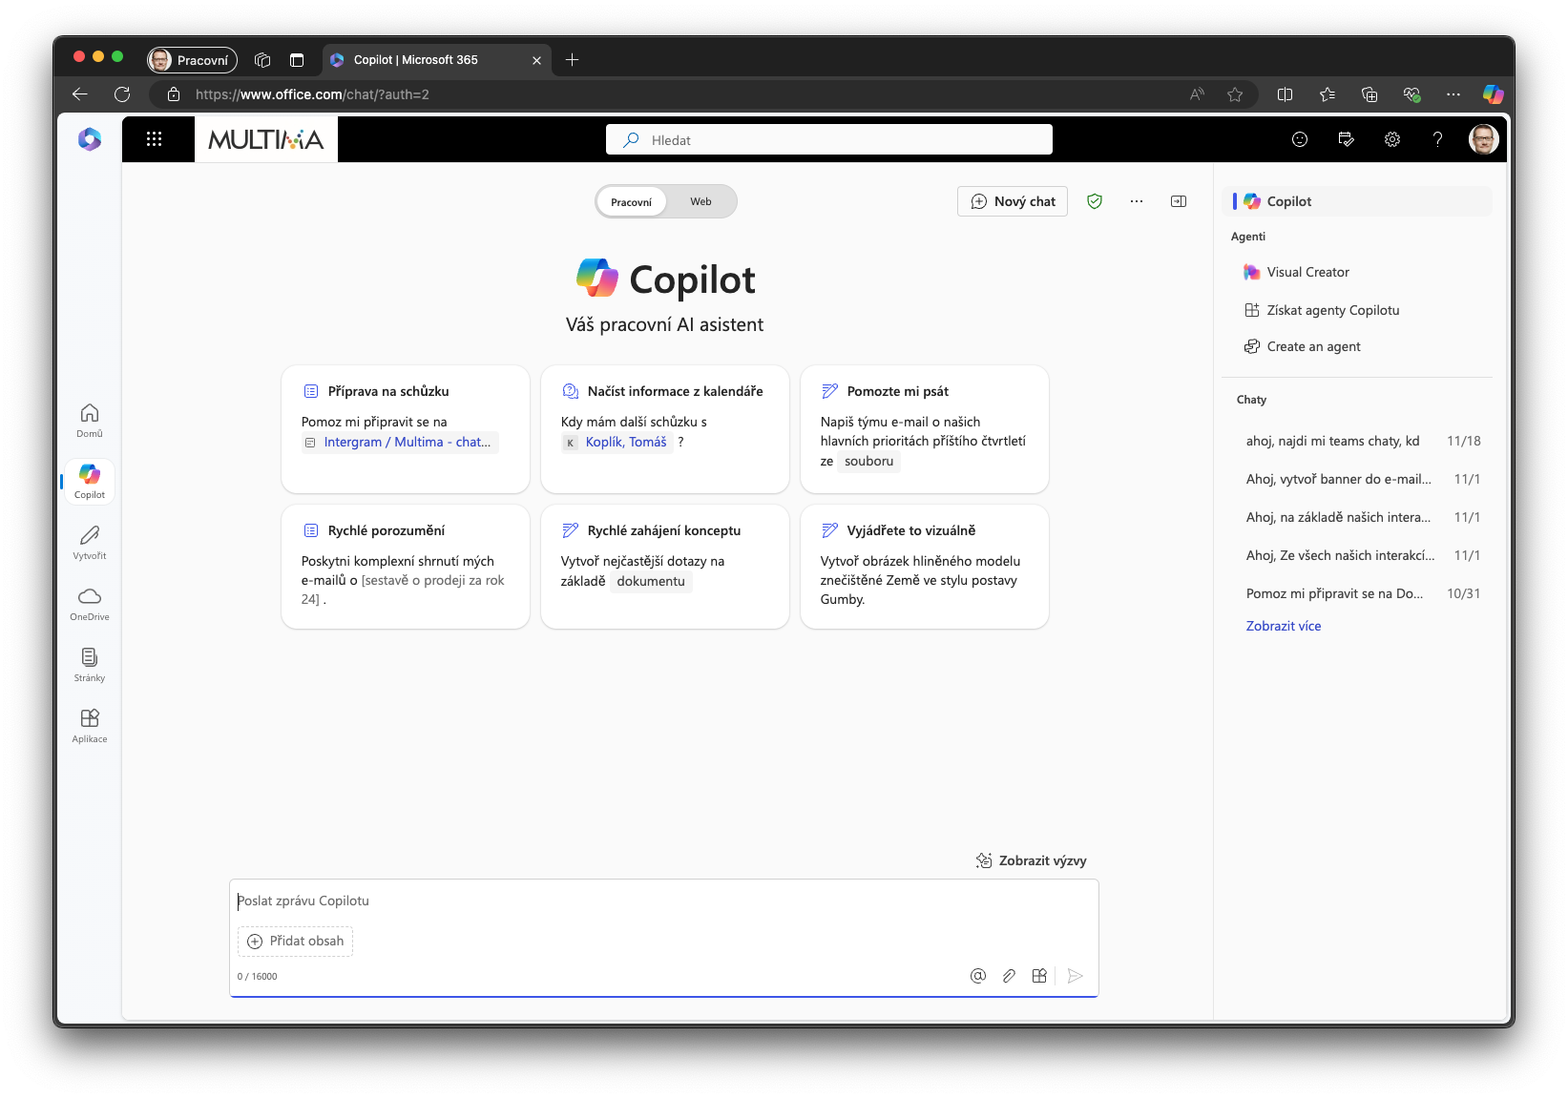Click the attach paperclip icon
This screenshot has width=1568, height=1098.
coord(1009,976)
